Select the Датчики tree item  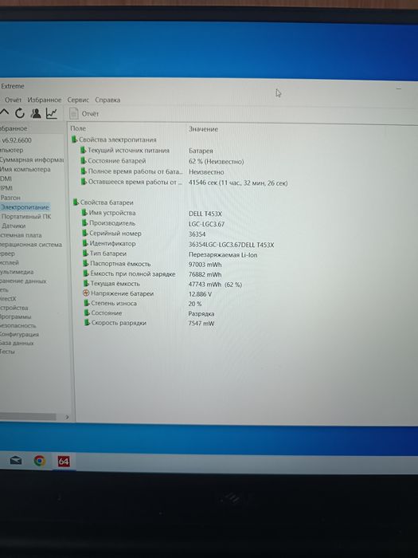pos(14,226)
